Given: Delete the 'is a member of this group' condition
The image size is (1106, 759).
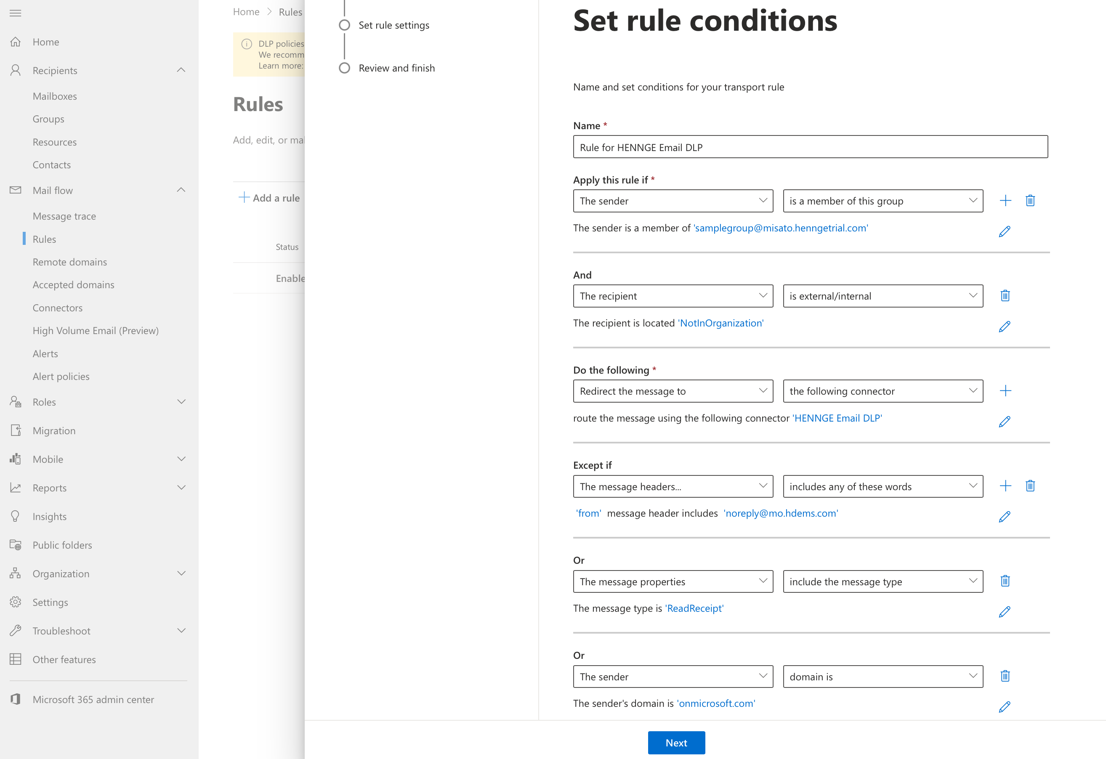Looking at the screenshot, I should coord(1030,200).
